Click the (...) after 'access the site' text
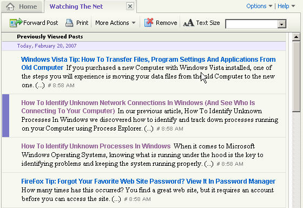303x208 pixels. point(116,199)
